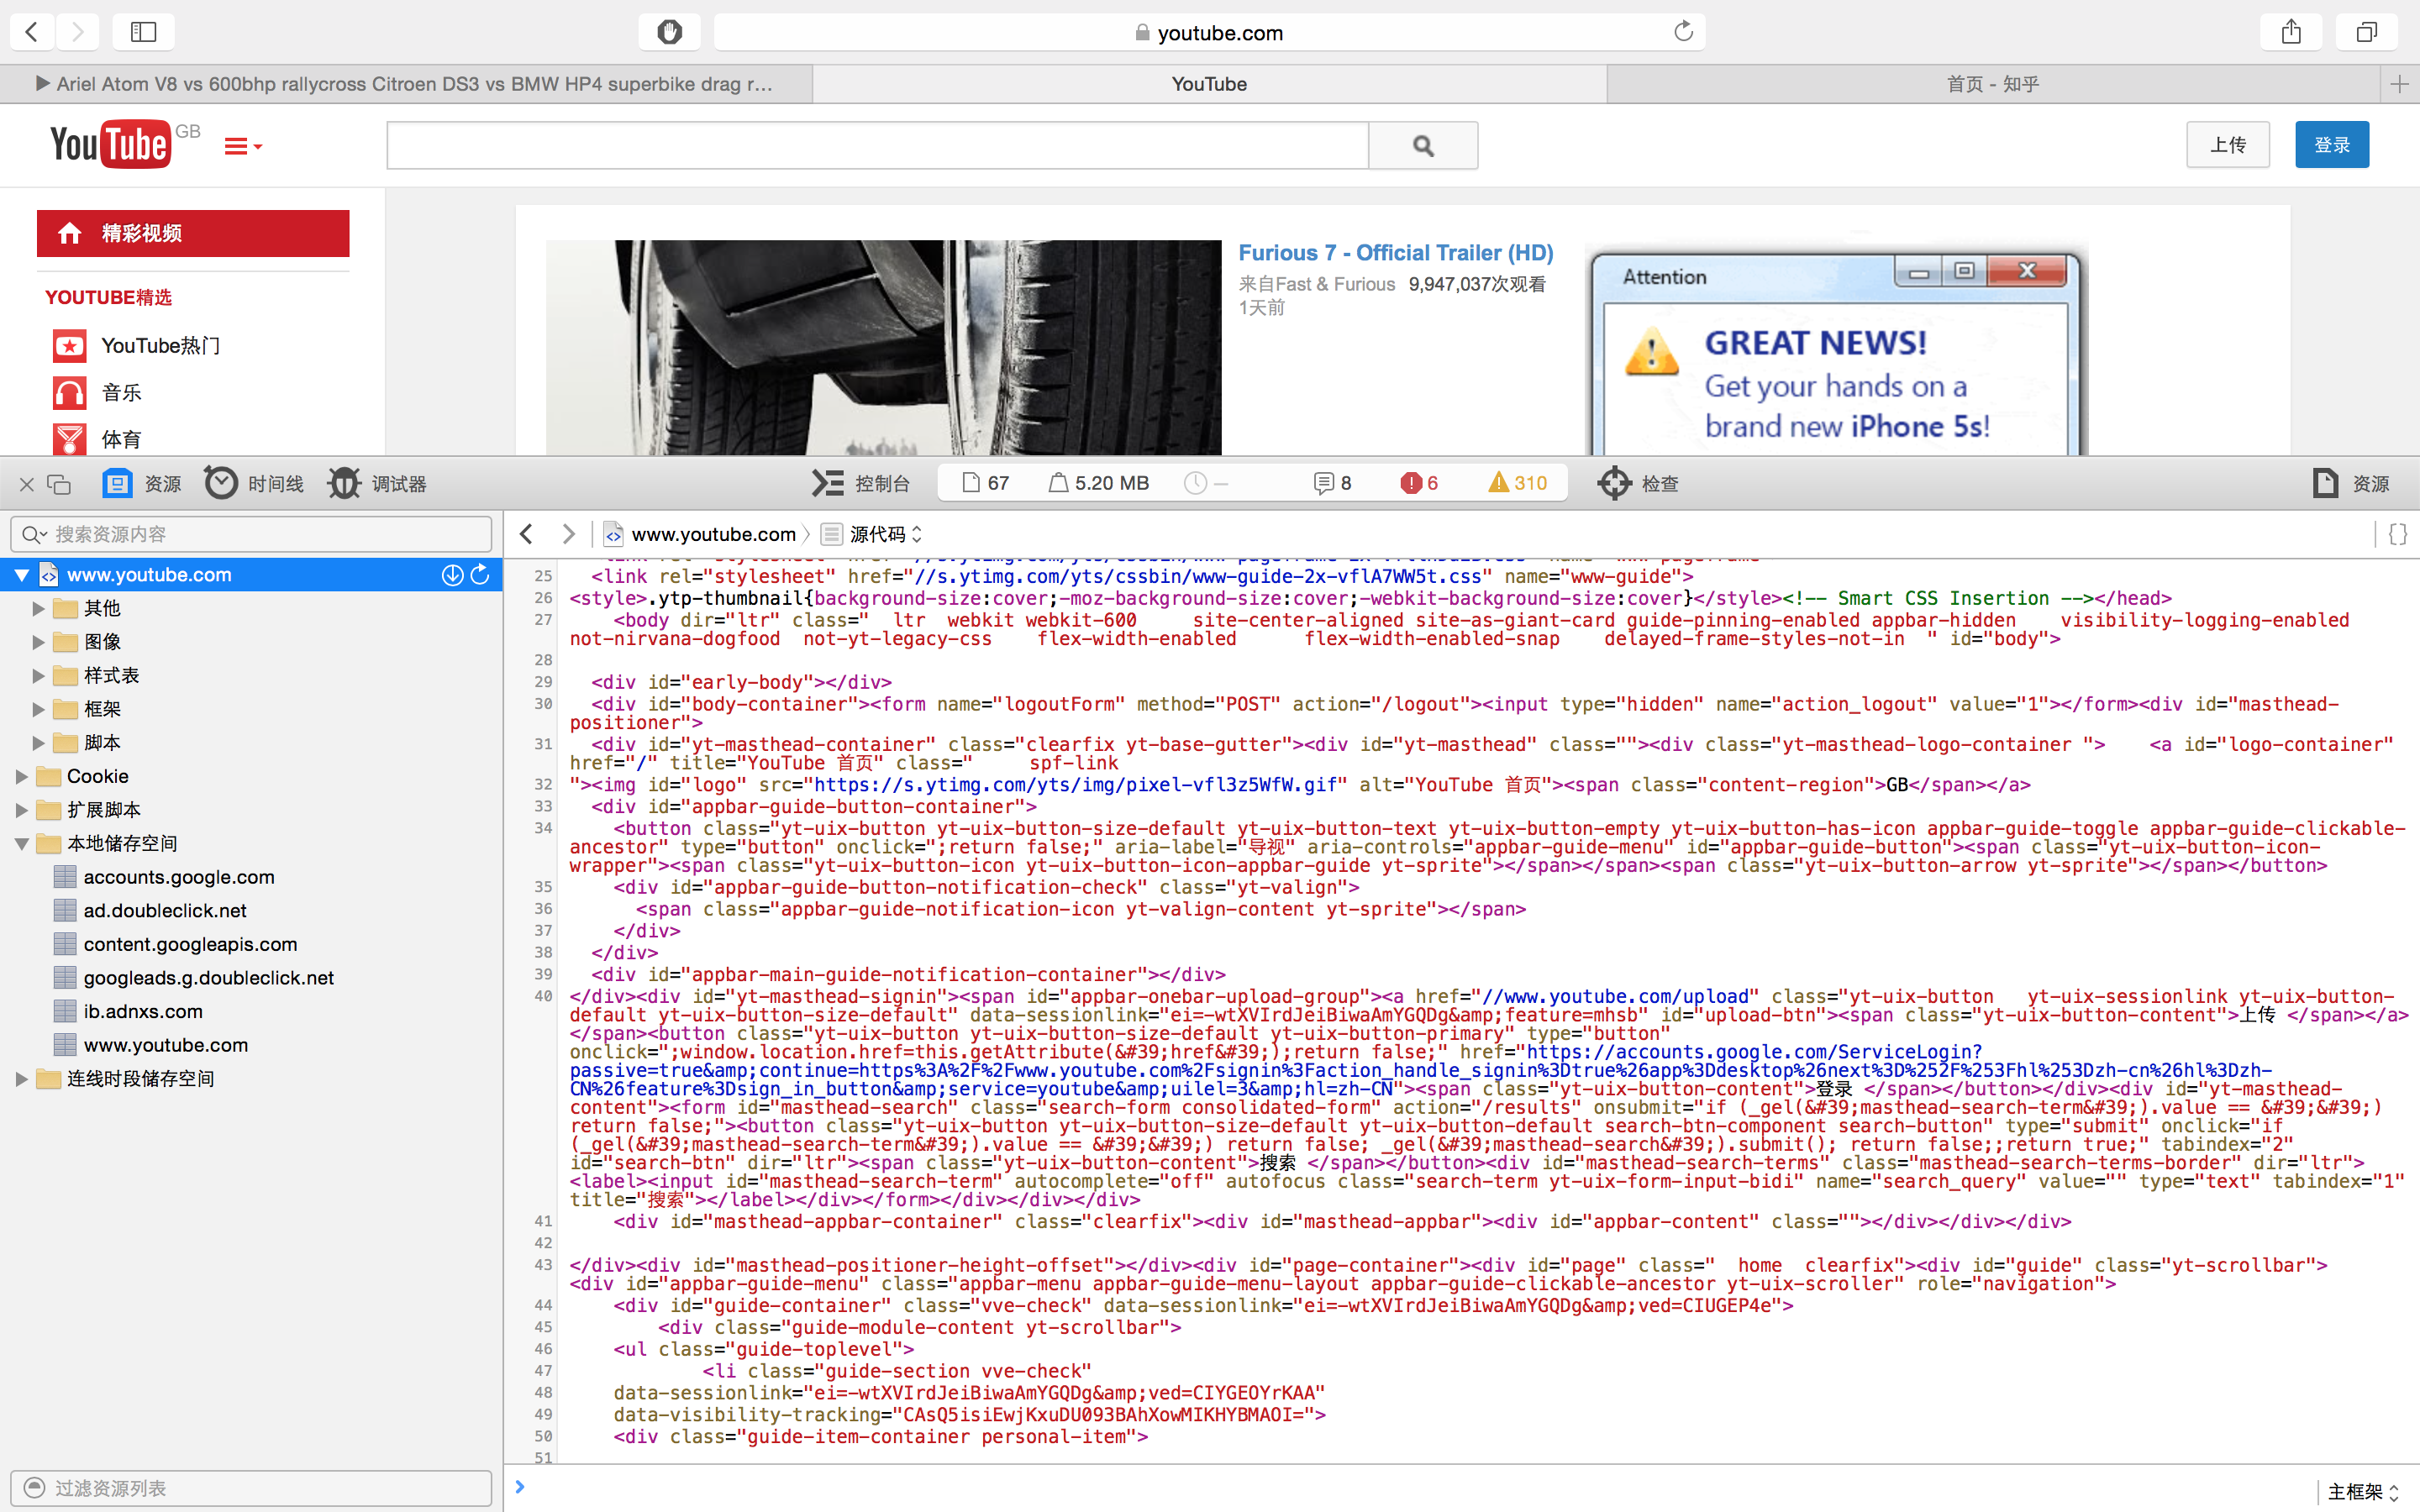This screenshot has height=1512, width=2420.
Task: Click the 登录 sign-in button
Action: (x=2332, y=145)
